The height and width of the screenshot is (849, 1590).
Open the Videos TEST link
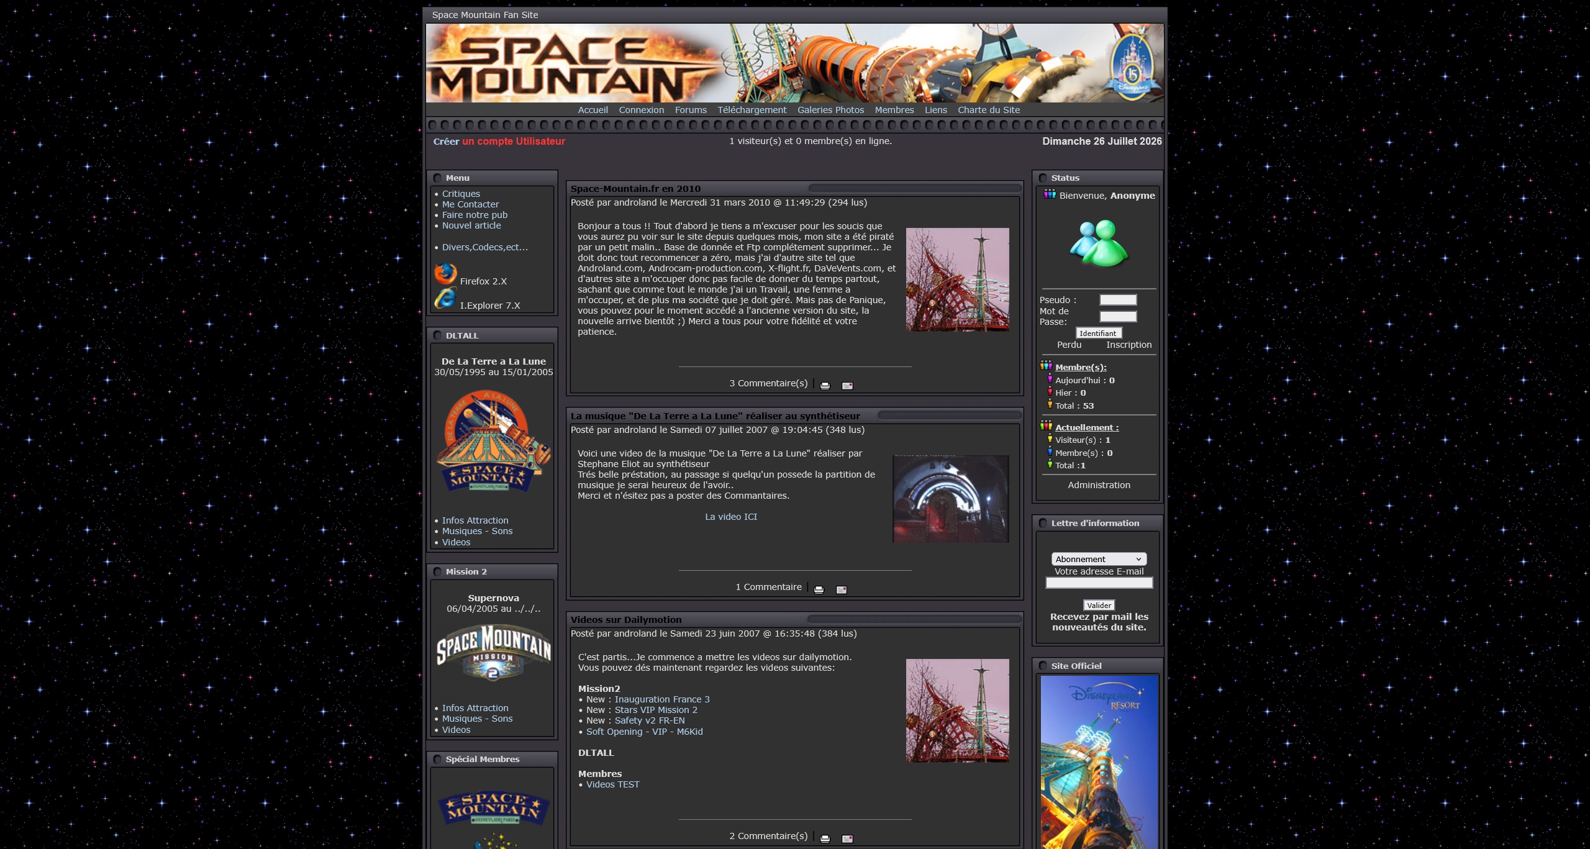tap(612, 784)
